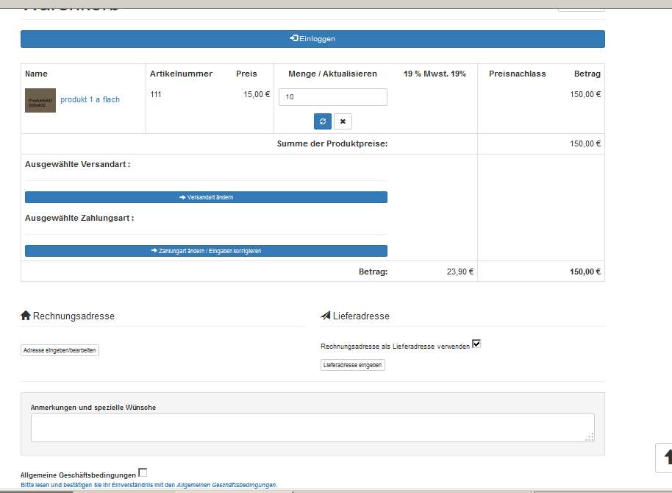Open the product 1 thumbnail image
The width and height of the screenshot is (672, 493).
click(40, 100)
